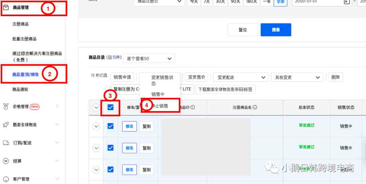The width and height of the screenshot is (366, 184).
Task: Click info icon beside 商品ID header
Action: pos(193,107)
